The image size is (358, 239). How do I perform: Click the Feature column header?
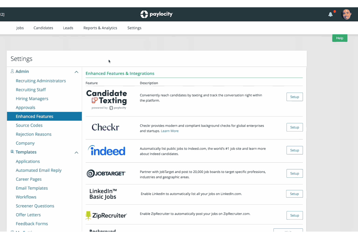click(x=92, y=83)
